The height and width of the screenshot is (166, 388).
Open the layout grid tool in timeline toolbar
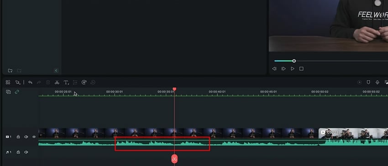tap(8, 82)
